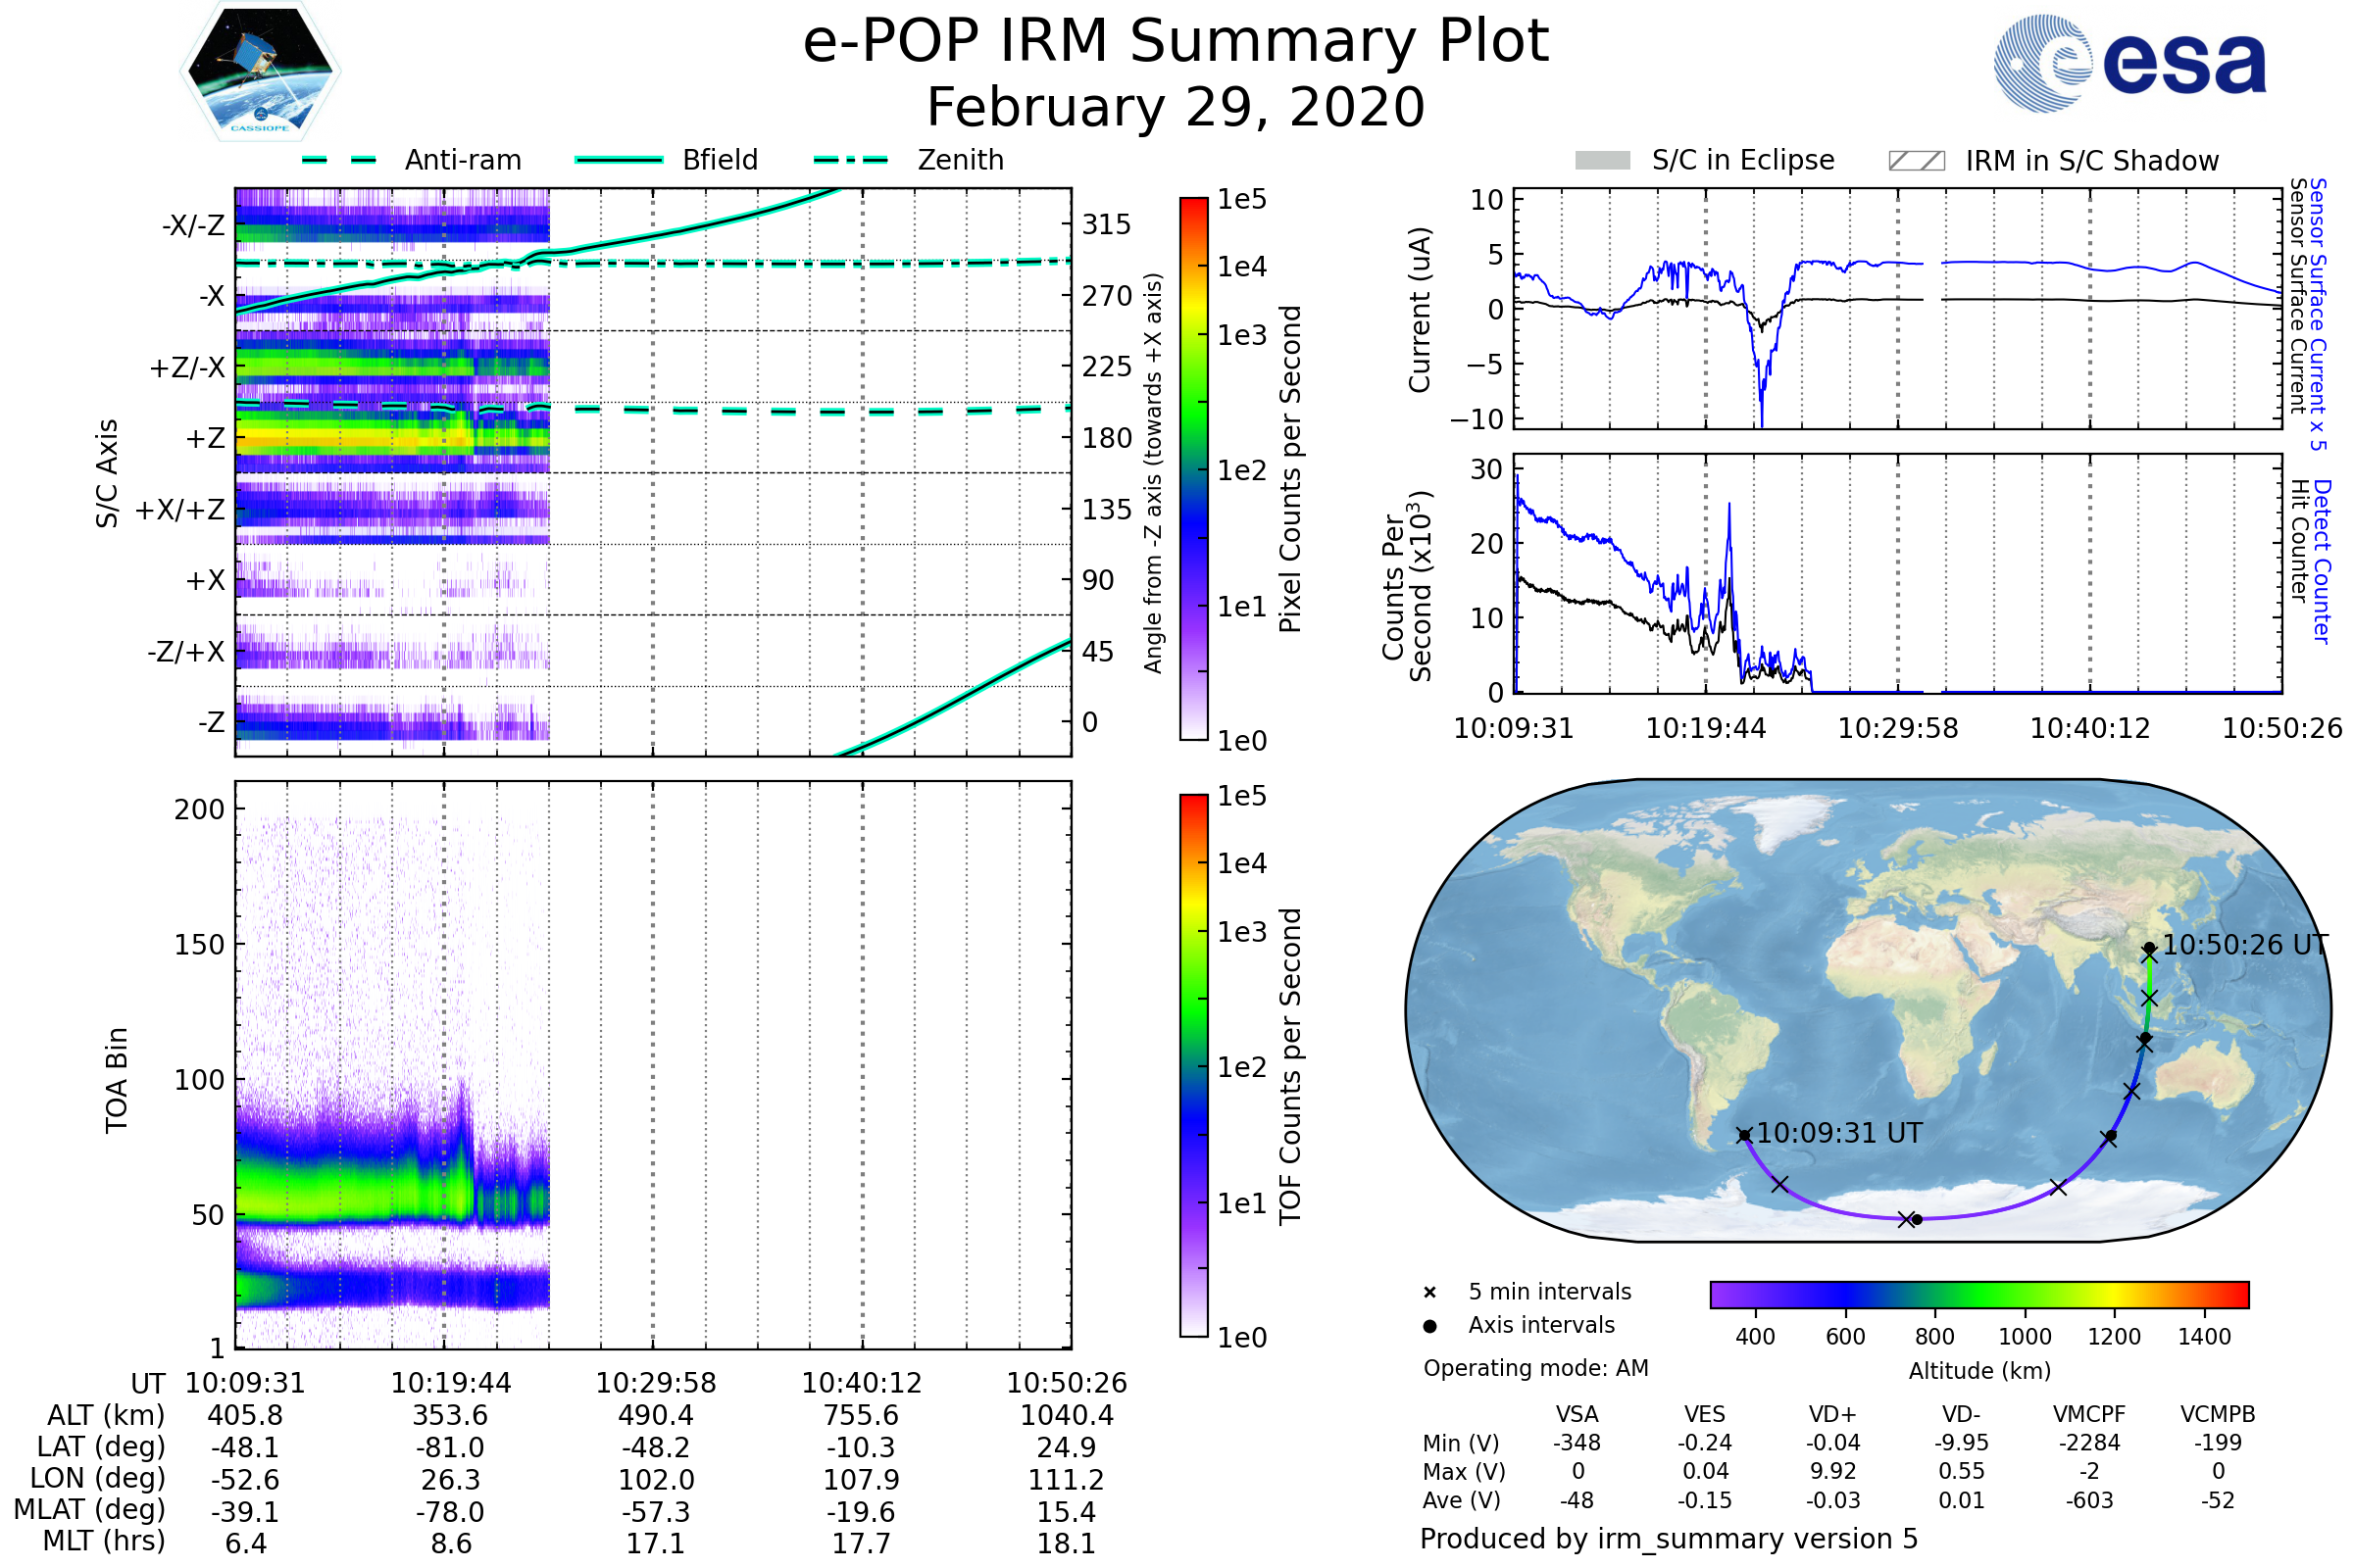Click the 10:09:31 UT map start label
2353x1568 pixels.
pos(1839,1133)
